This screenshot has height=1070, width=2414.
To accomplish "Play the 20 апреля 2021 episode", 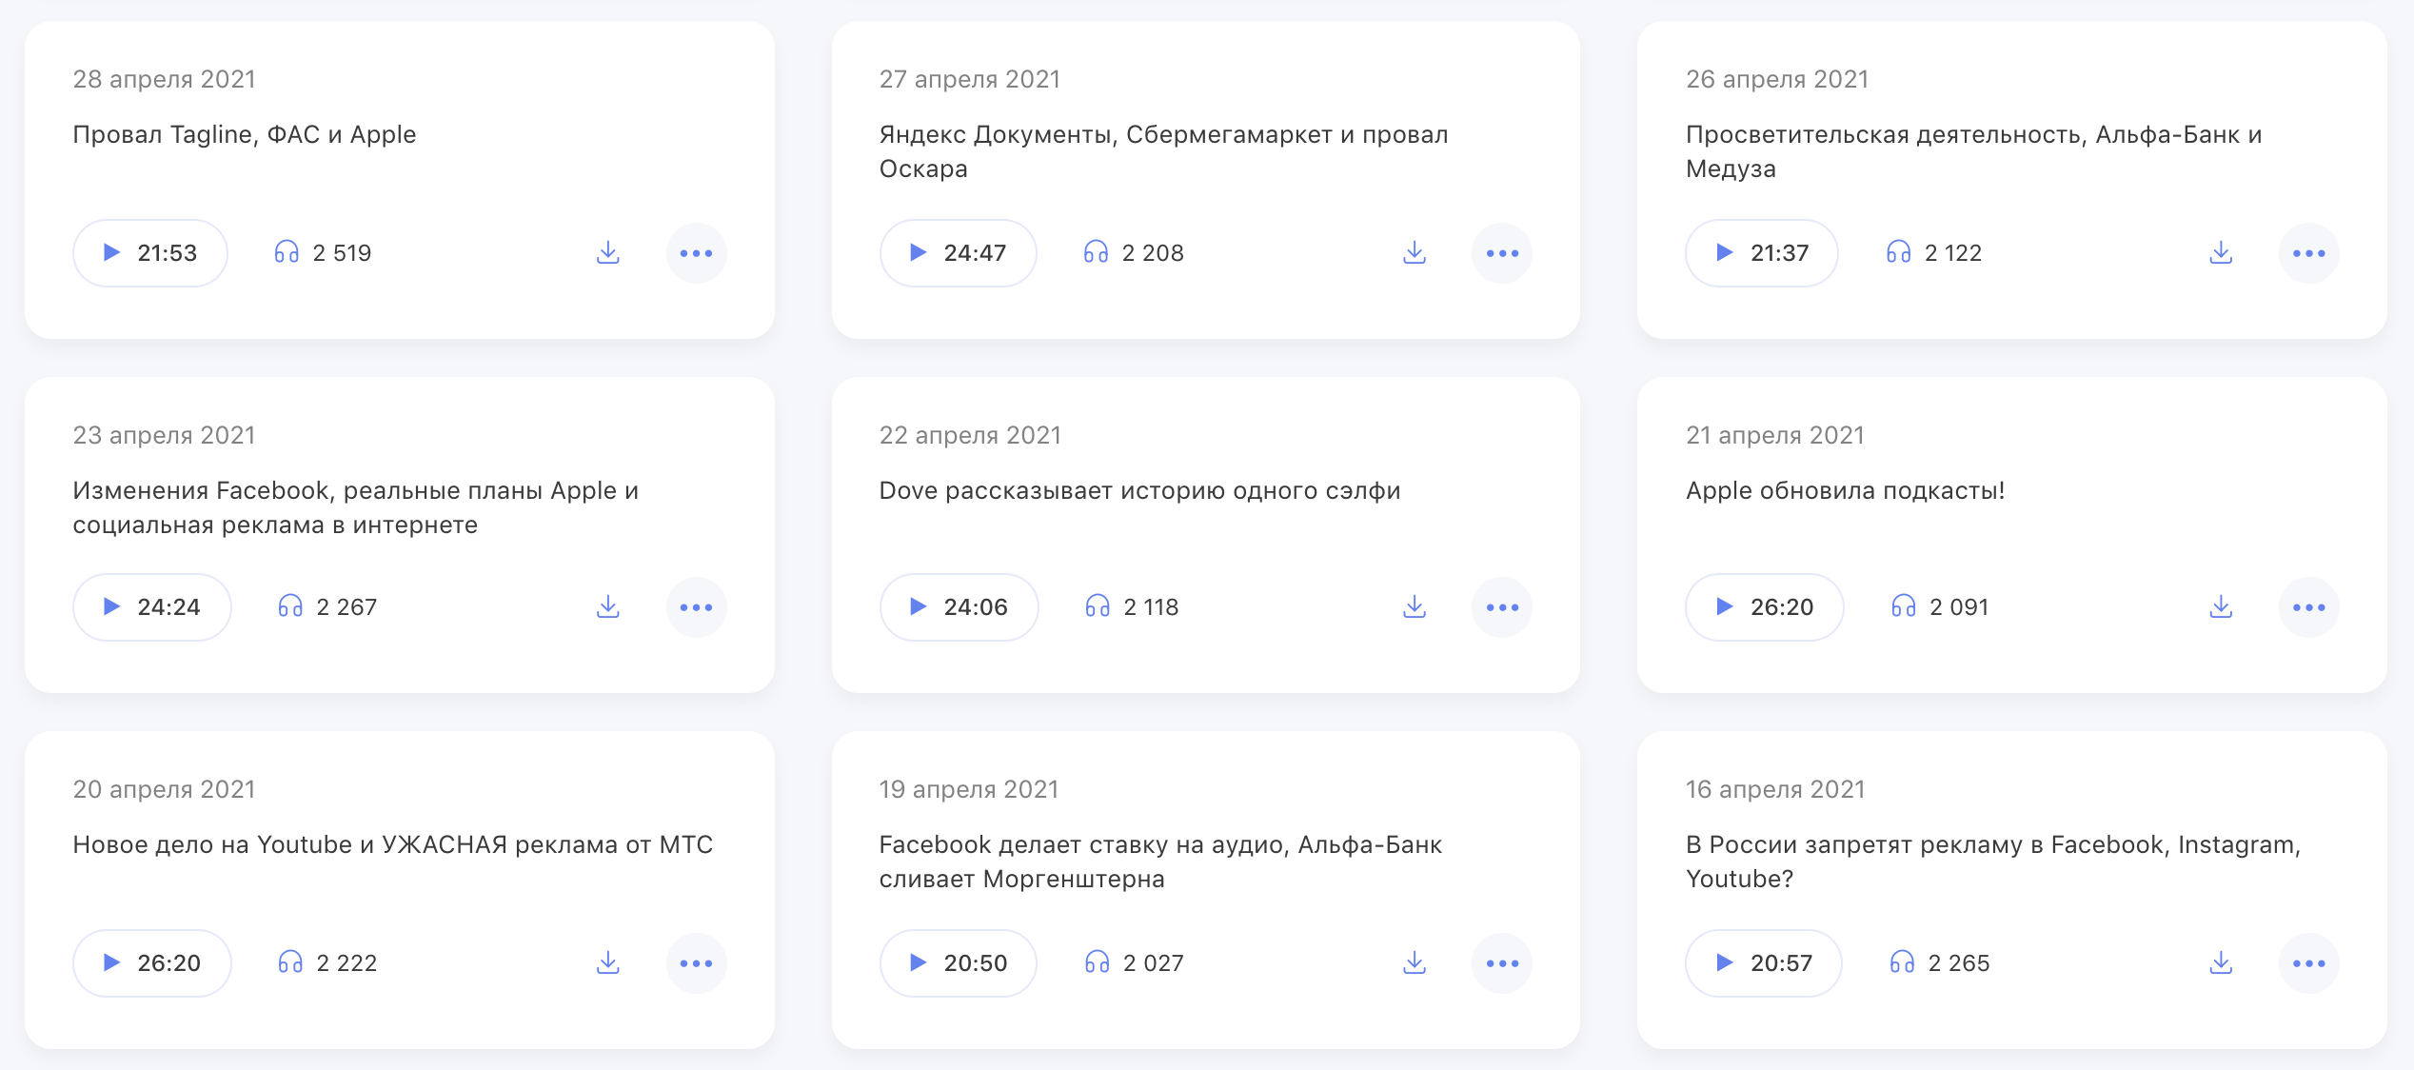I will (152, 963).
